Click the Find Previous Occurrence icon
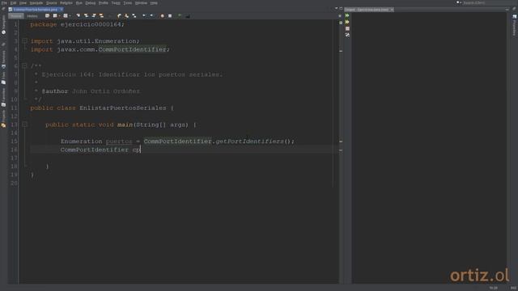The image size is (518, 291). [86, 16]
